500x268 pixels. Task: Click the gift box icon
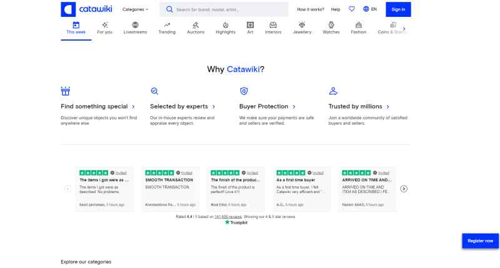pos(66,91)
